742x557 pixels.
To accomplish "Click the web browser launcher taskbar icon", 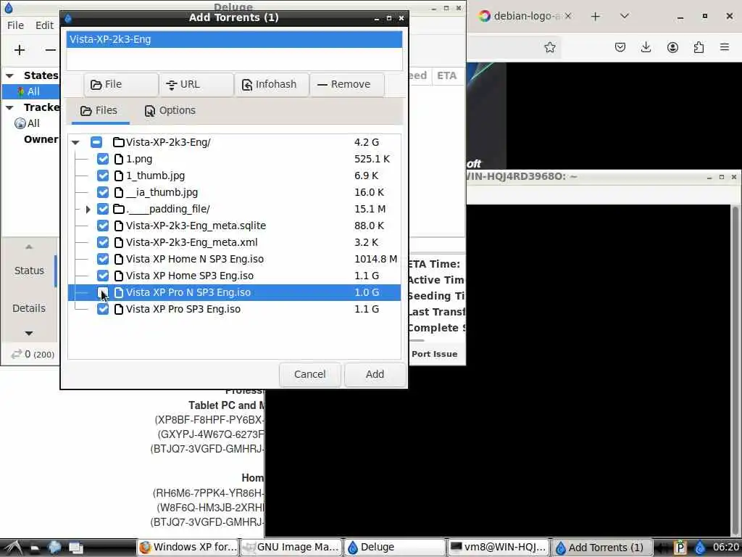I will 54,548.
